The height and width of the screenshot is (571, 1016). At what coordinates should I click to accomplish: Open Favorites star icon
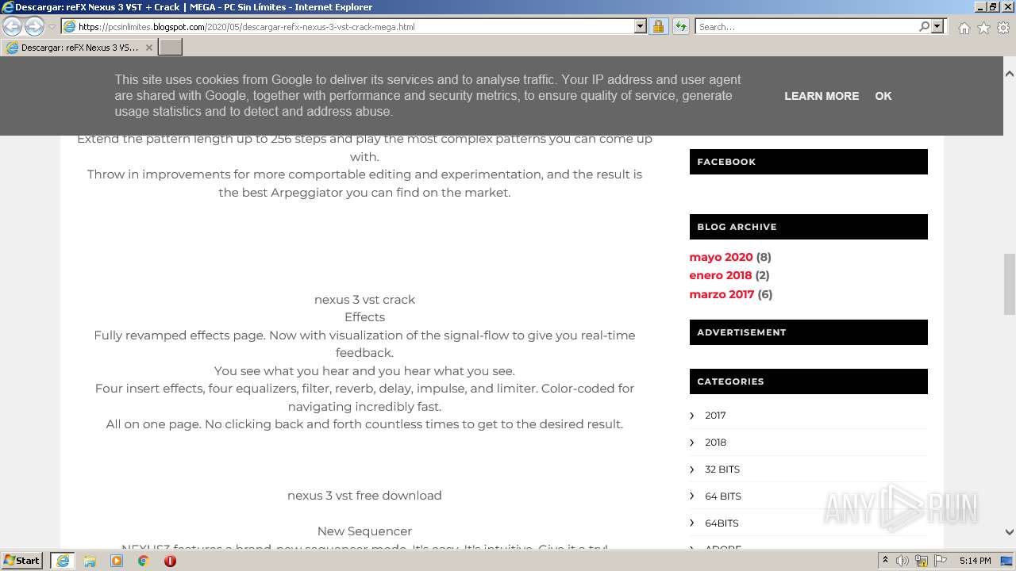click(x=983, y=28)
